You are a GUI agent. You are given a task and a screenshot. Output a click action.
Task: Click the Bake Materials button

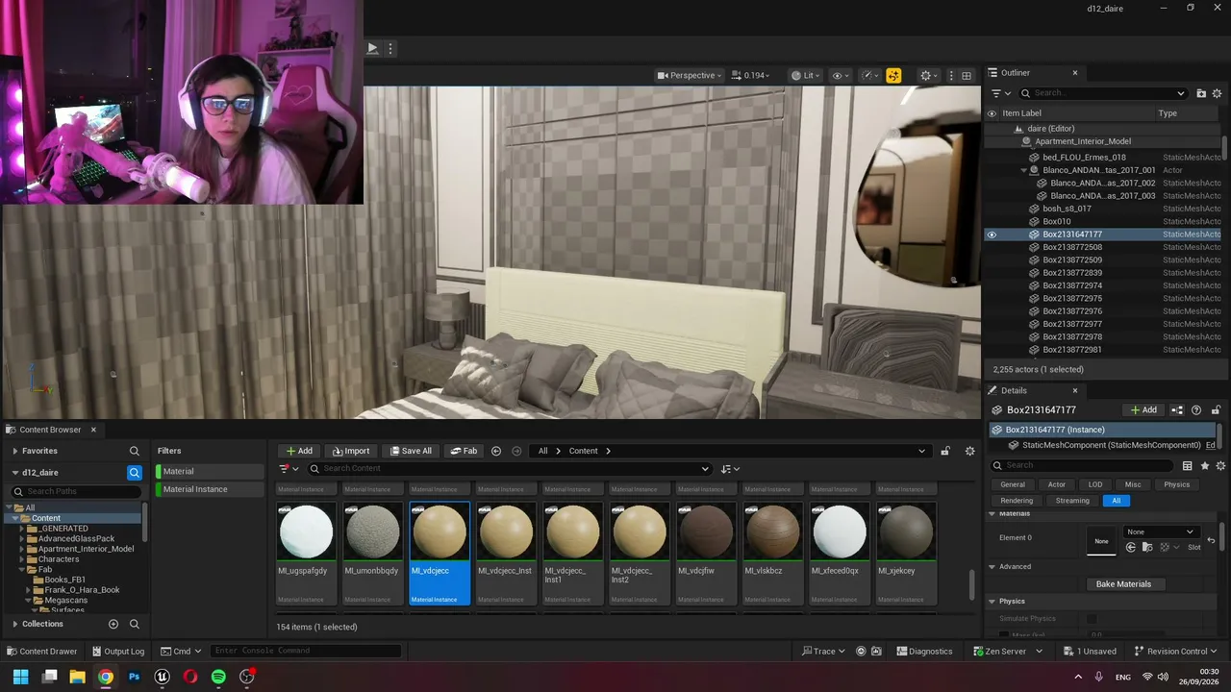click(x=1123, y=584)
